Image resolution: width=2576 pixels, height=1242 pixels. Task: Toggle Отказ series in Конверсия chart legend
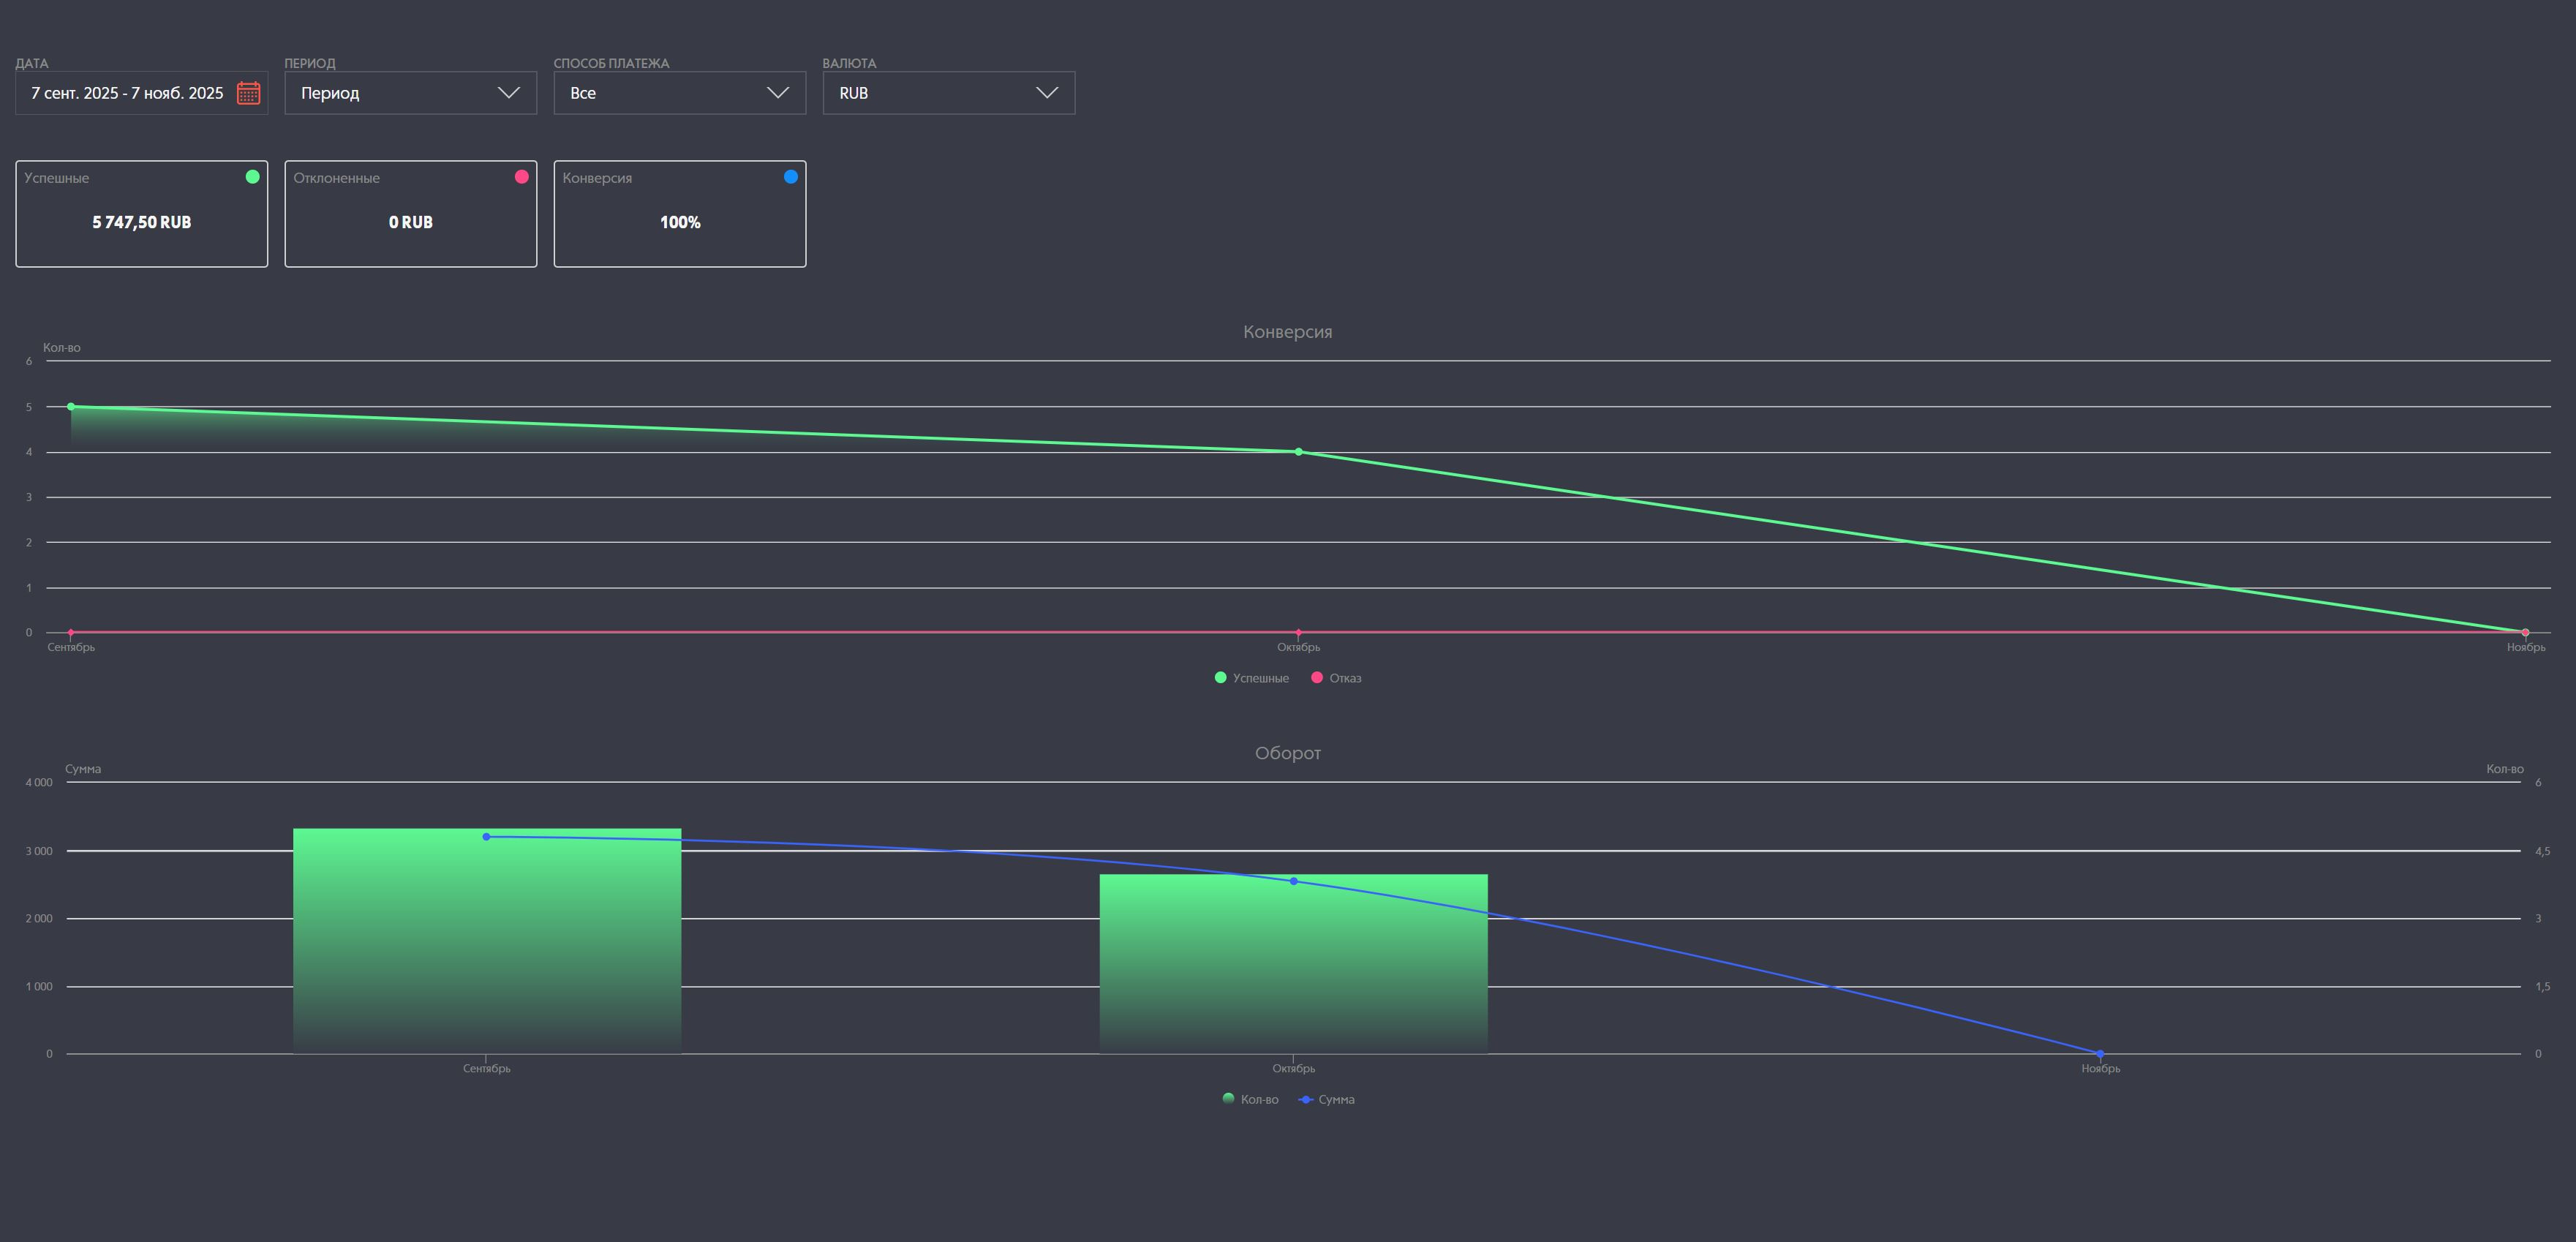pos(1336,678)
